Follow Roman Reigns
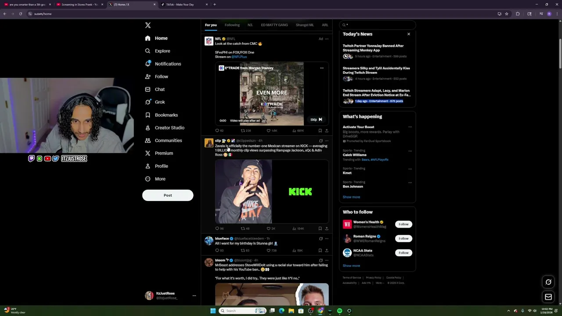The image size is (562, 316). point(403,238)
